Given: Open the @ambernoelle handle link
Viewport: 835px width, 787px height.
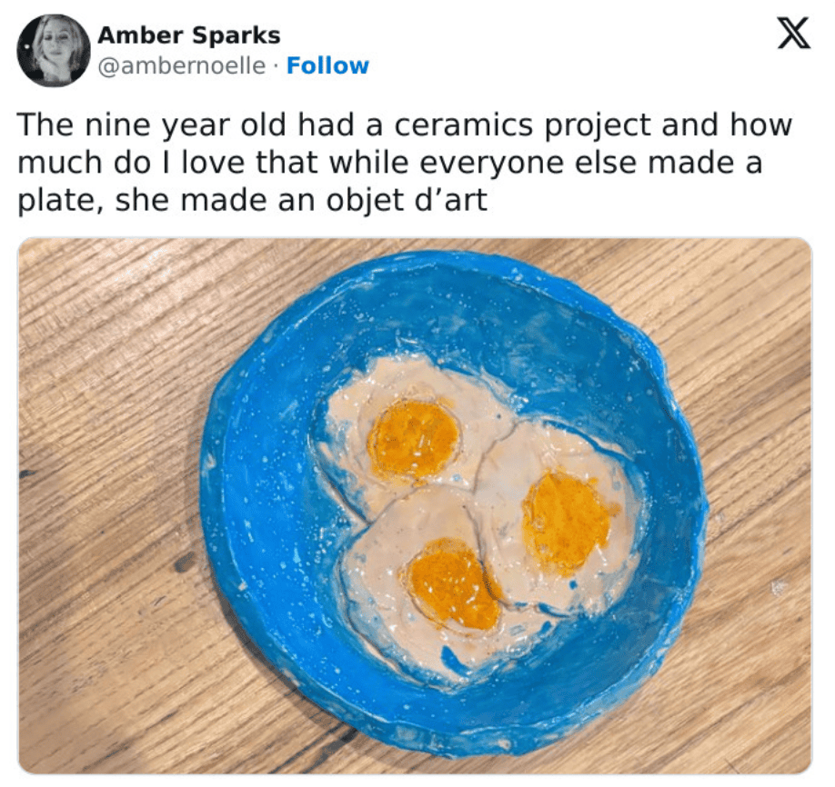Looking at the screenshot, I should (182, 66).
